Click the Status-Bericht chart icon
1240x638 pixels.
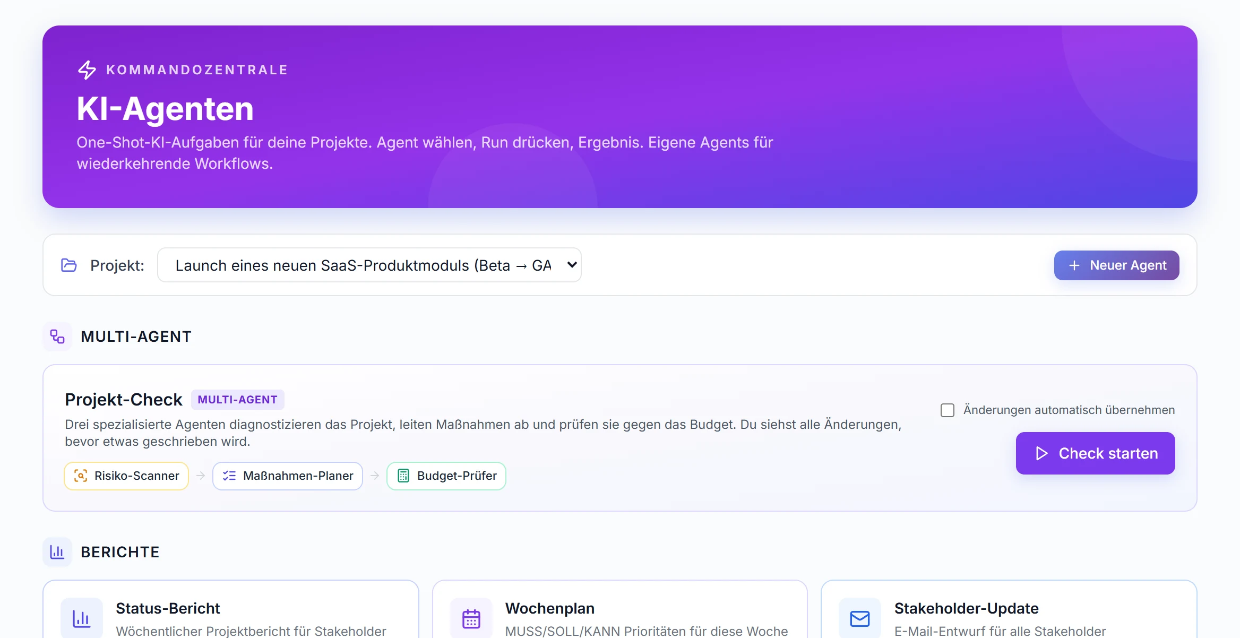[82, 618]
